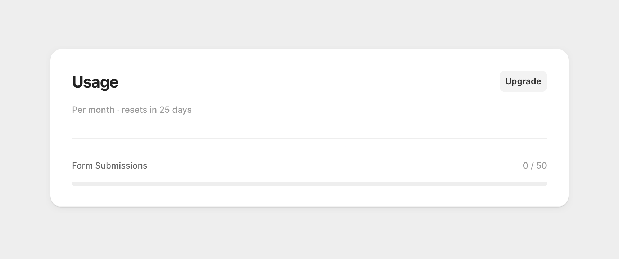Screen dimensions: 619x259
Task: Click the slash in the usage counter
Action: click(532, 166)
